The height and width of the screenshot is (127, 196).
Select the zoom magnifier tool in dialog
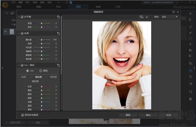[141, 17]
